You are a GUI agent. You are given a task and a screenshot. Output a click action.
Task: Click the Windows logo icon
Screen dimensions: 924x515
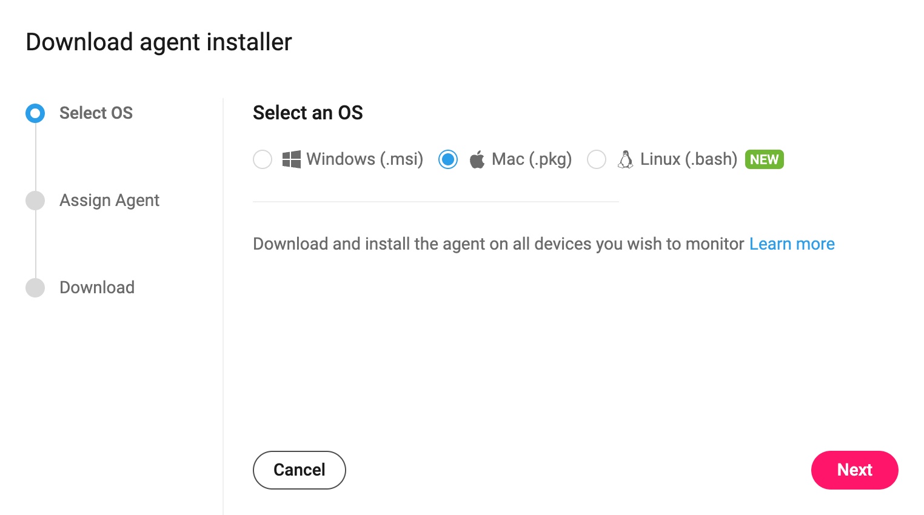pos(292,159)
